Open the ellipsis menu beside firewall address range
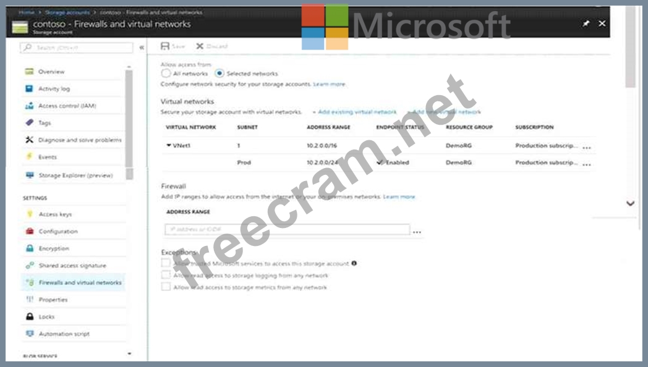 [x=417, y=232]
